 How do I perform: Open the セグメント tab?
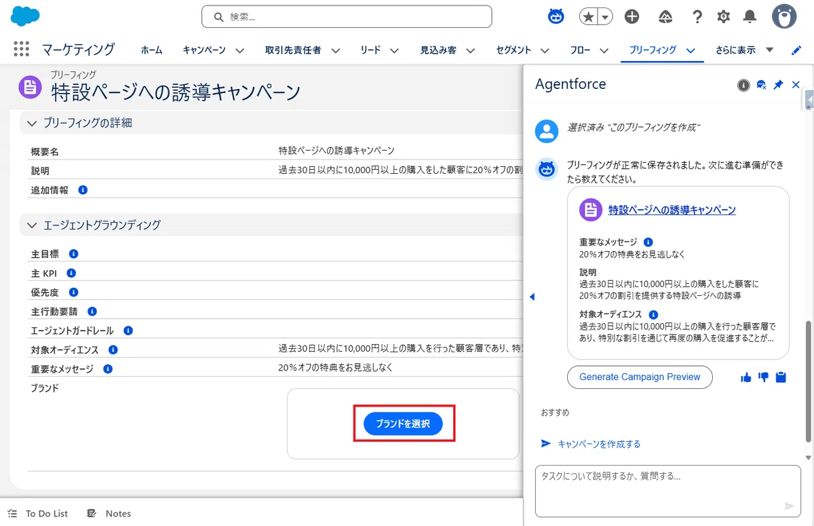point(513,50)
